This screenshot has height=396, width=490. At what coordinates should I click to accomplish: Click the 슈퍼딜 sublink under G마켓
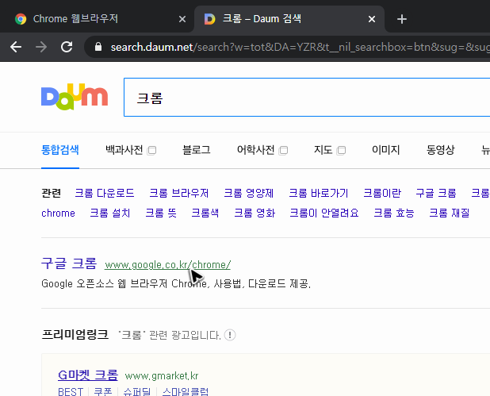(x=137, y=391)
